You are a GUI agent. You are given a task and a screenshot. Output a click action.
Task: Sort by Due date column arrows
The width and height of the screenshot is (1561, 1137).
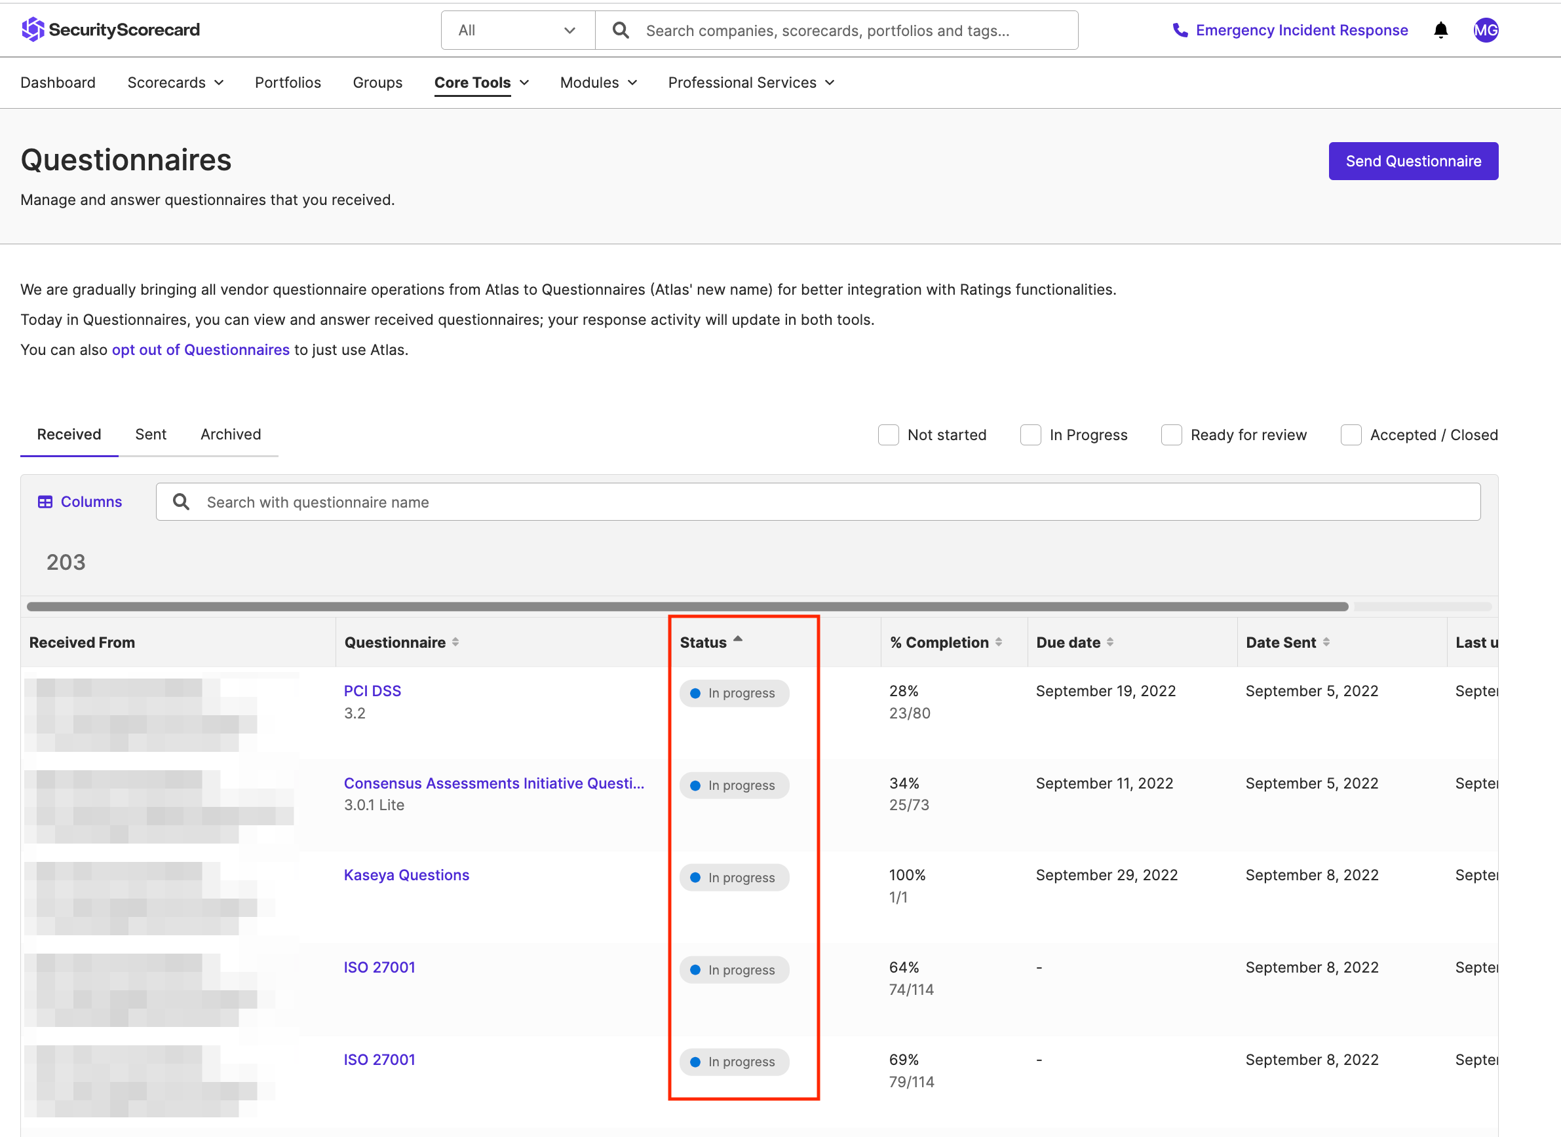click(x=1110, y=642)
